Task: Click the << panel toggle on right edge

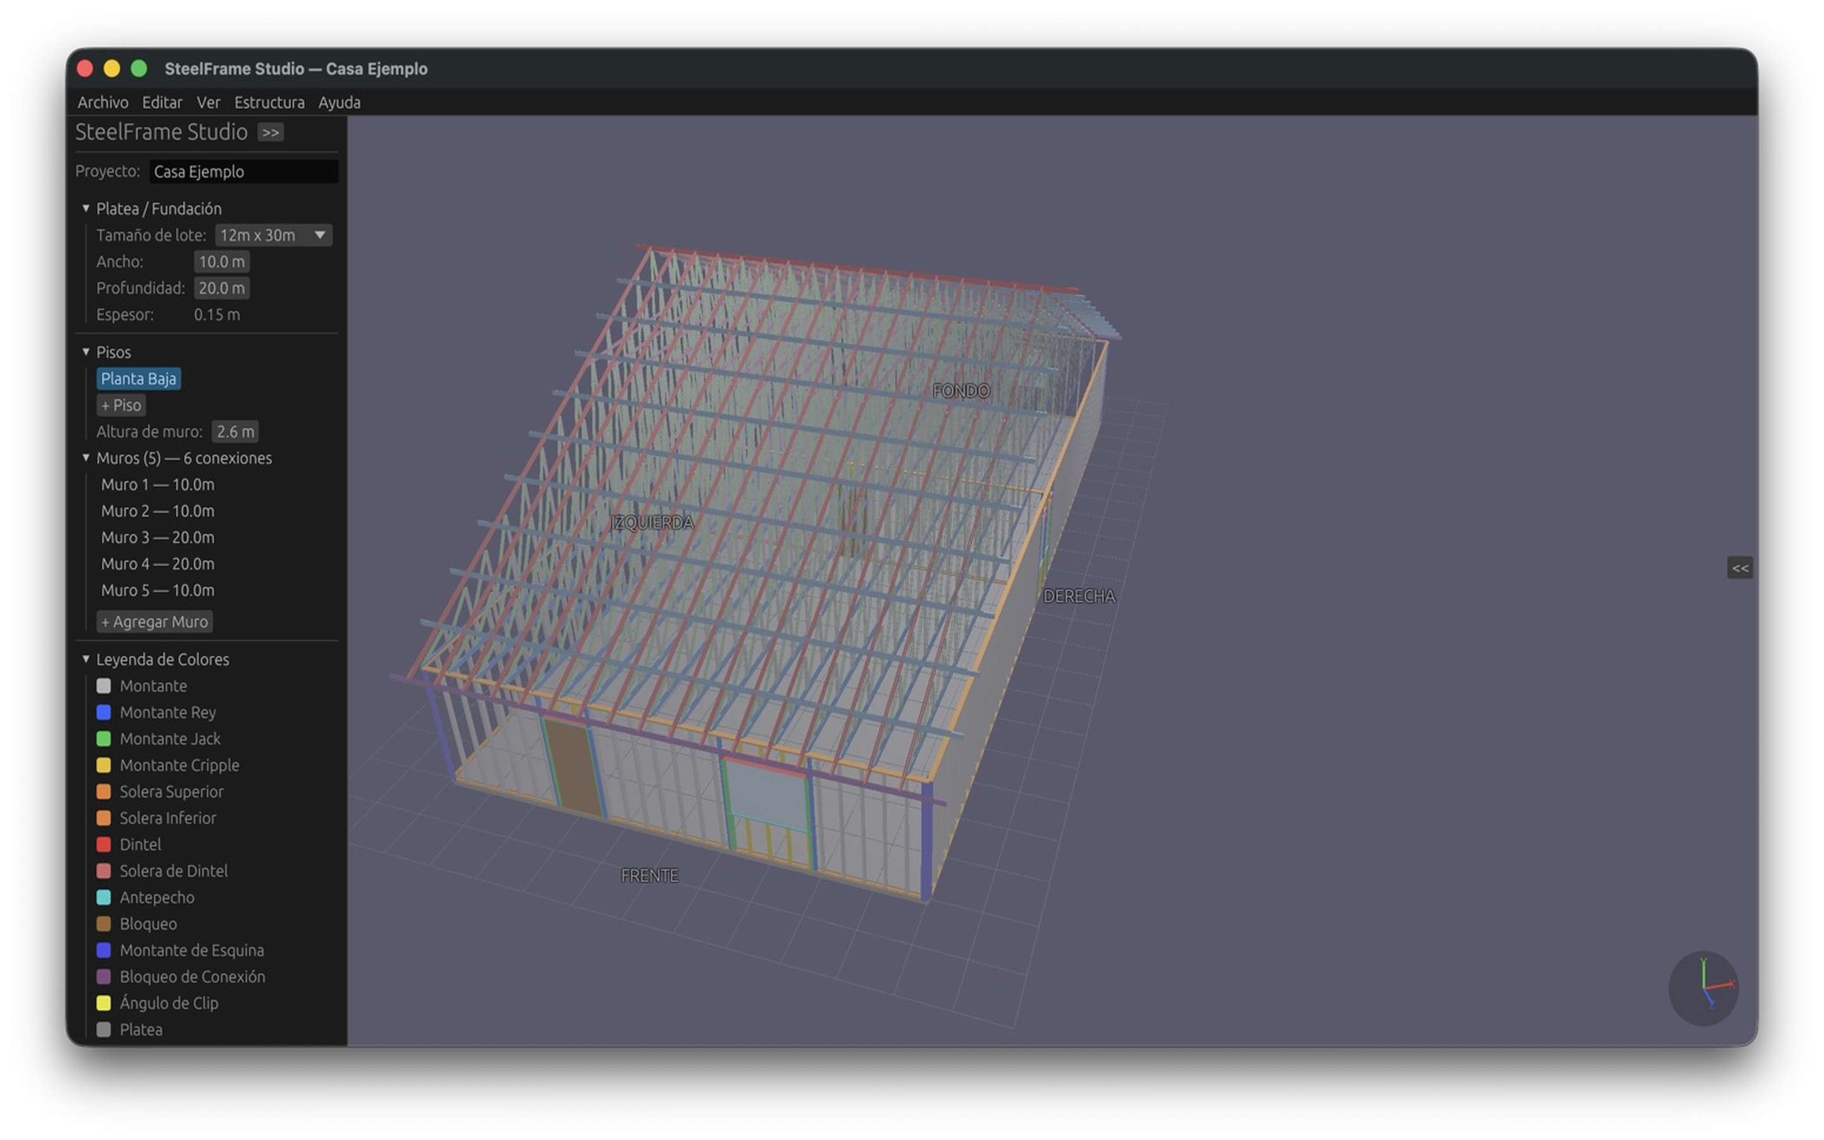Action: pyautogui.click(x=1739, y=567)
